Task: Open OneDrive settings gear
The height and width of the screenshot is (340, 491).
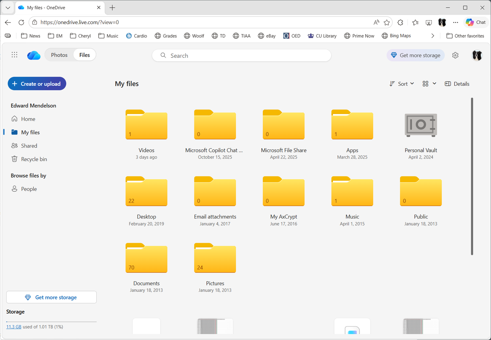Action: coord(455,55)
